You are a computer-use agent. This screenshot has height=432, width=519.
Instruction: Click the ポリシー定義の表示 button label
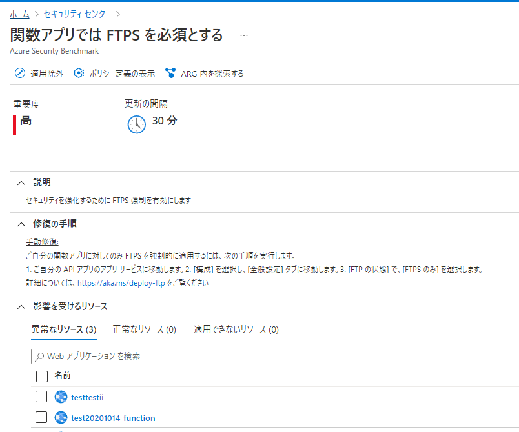coord(123,74)
